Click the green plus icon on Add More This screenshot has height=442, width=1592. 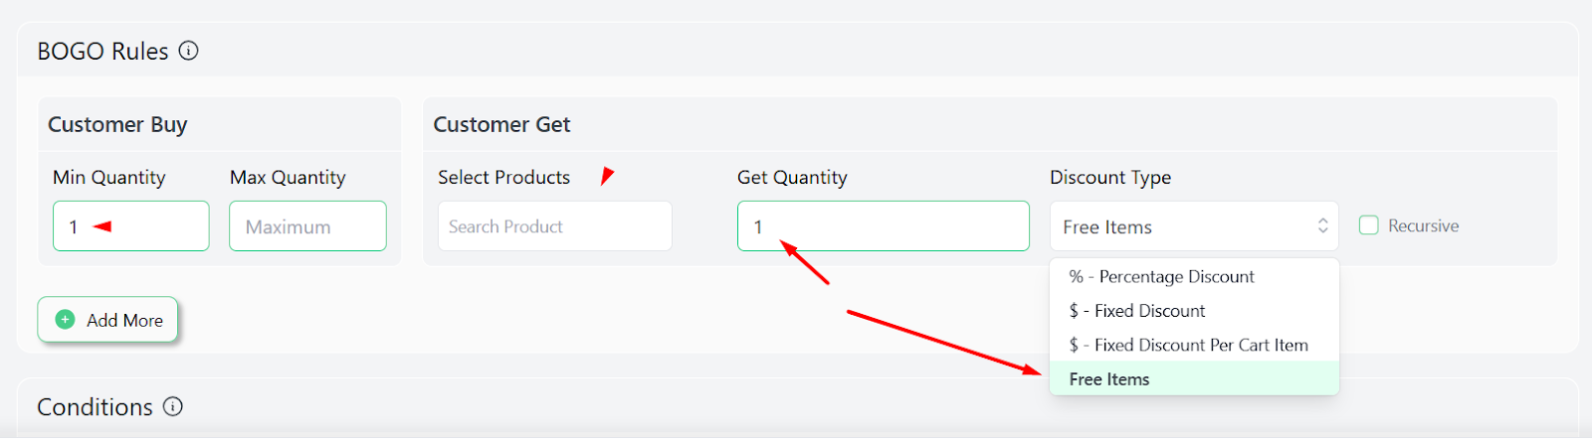65,320
